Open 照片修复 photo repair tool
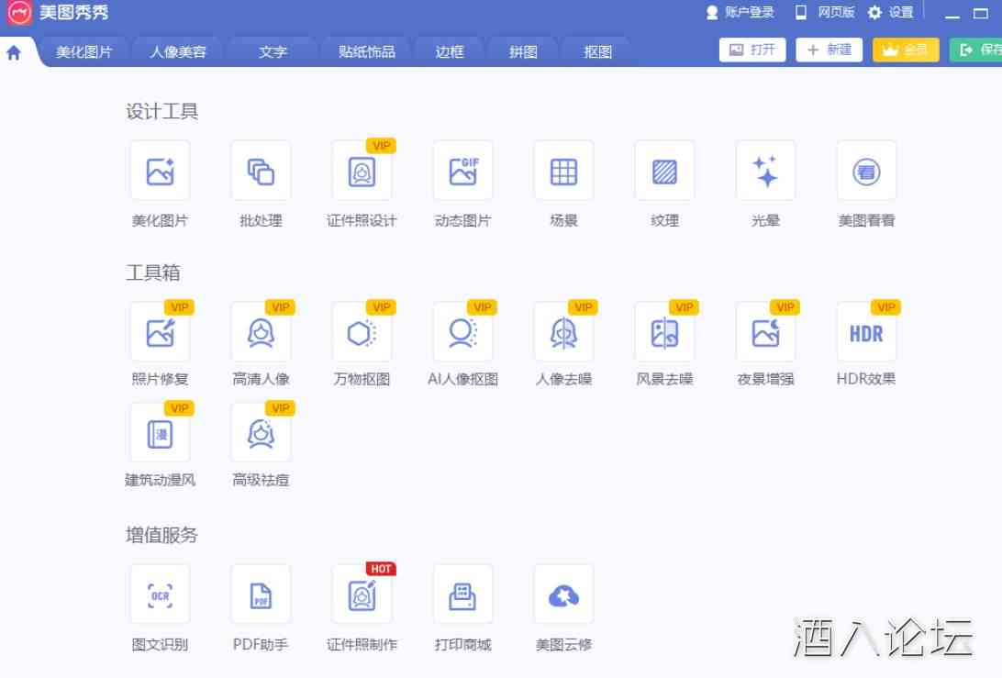This screenshot has width=1002, height=678. click(160, 332)
